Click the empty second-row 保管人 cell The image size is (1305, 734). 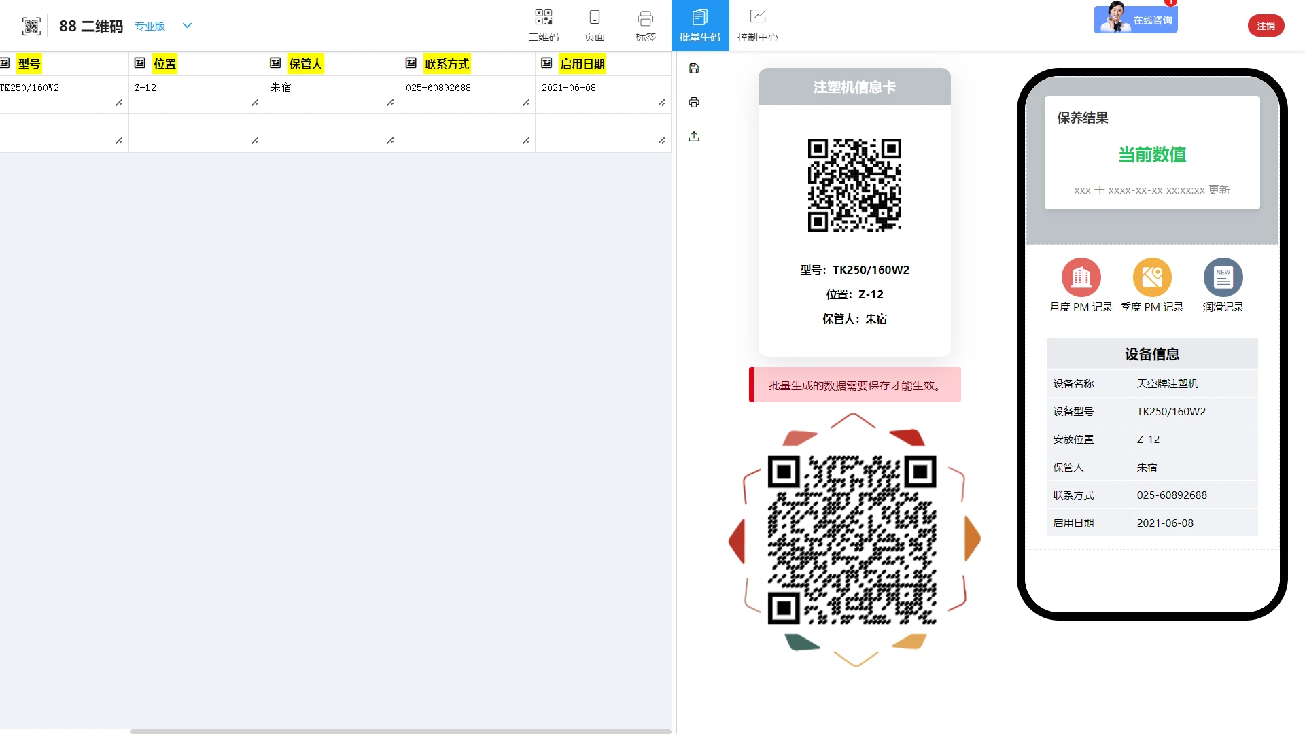click(332, 133)
